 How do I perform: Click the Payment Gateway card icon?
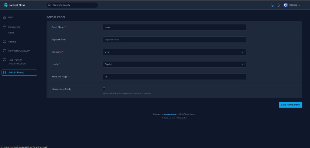click(x=5, y=51)
